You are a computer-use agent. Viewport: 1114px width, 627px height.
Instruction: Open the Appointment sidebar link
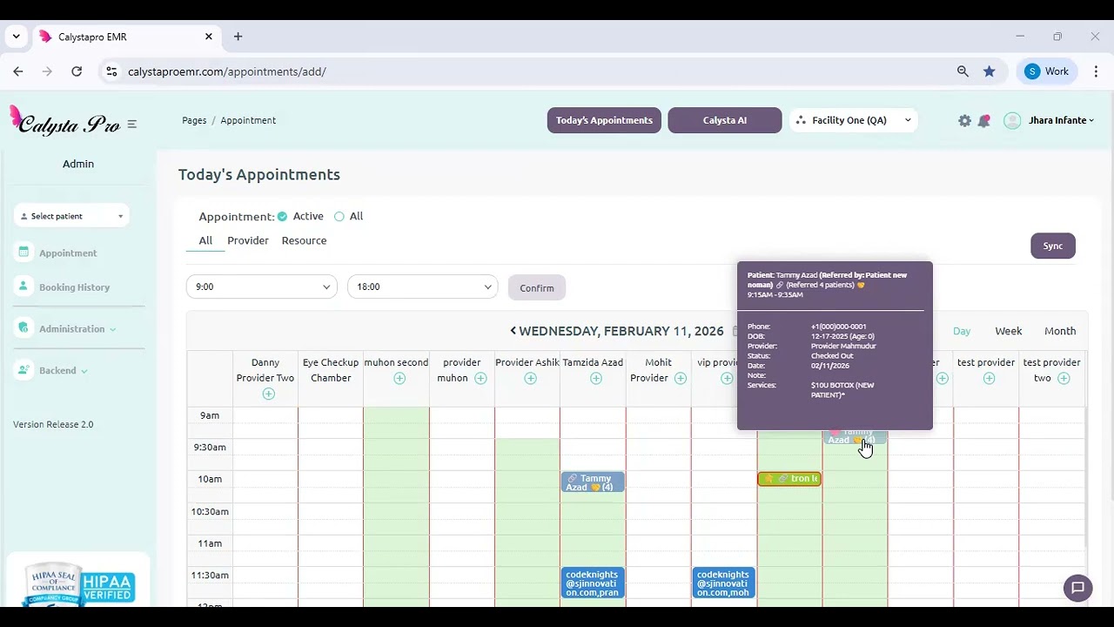68,253
